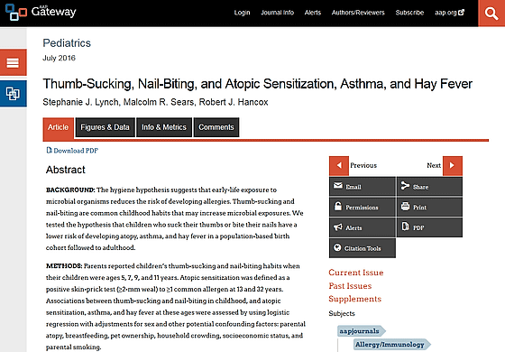Click the aapjournals subject tag
The width and height of the screenshot is (505, 352).
(x=362, y=331)
